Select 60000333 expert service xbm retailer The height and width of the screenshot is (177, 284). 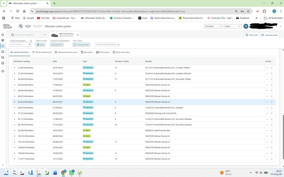coord(158,130)
